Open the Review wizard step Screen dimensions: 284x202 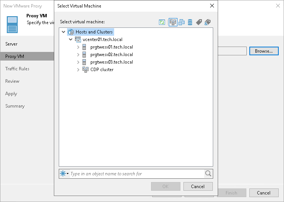pos(12,81)
